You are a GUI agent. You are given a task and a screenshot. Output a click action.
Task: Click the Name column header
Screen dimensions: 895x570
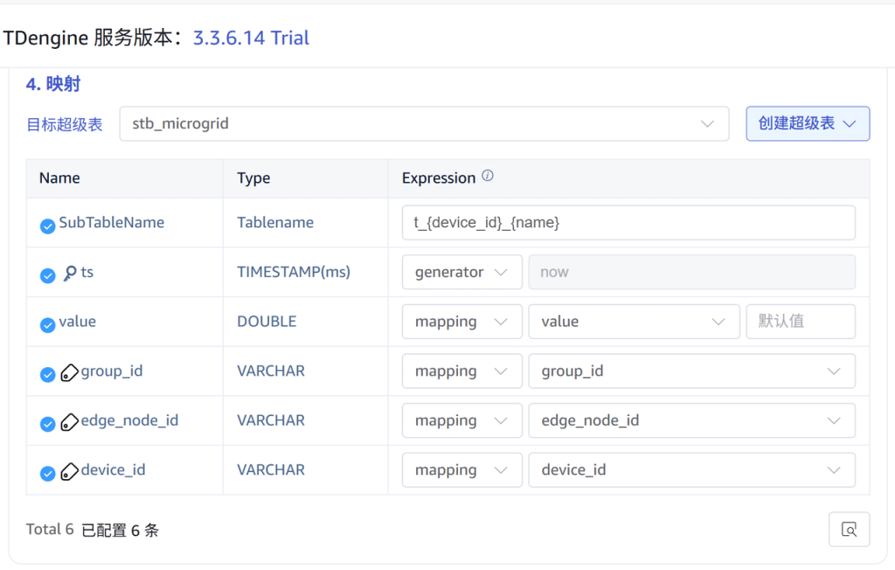59,177
